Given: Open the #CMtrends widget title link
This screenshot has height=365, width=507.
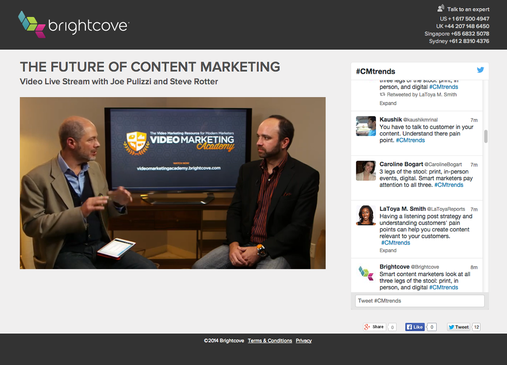Looking at the screenshot, I should [x=376, y=71].
